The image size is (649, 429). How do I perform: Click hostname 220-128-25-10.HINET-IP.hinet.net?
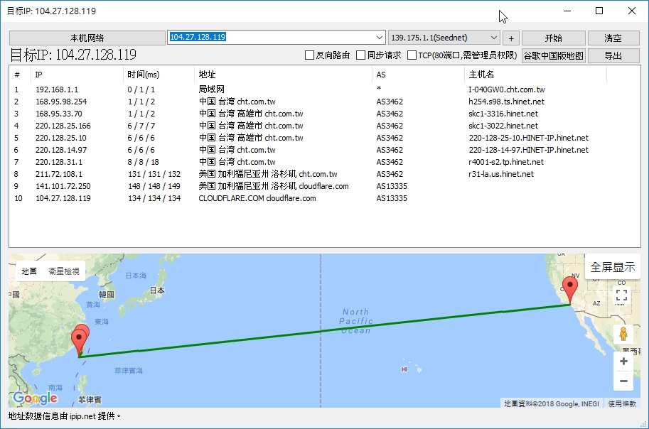click(529, 138)
